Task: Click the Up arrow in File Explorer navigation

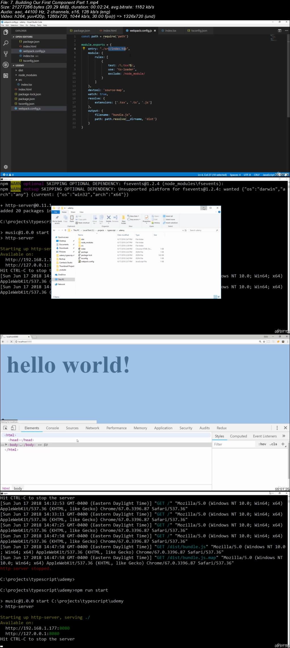Action: click(x=65, y=230)
